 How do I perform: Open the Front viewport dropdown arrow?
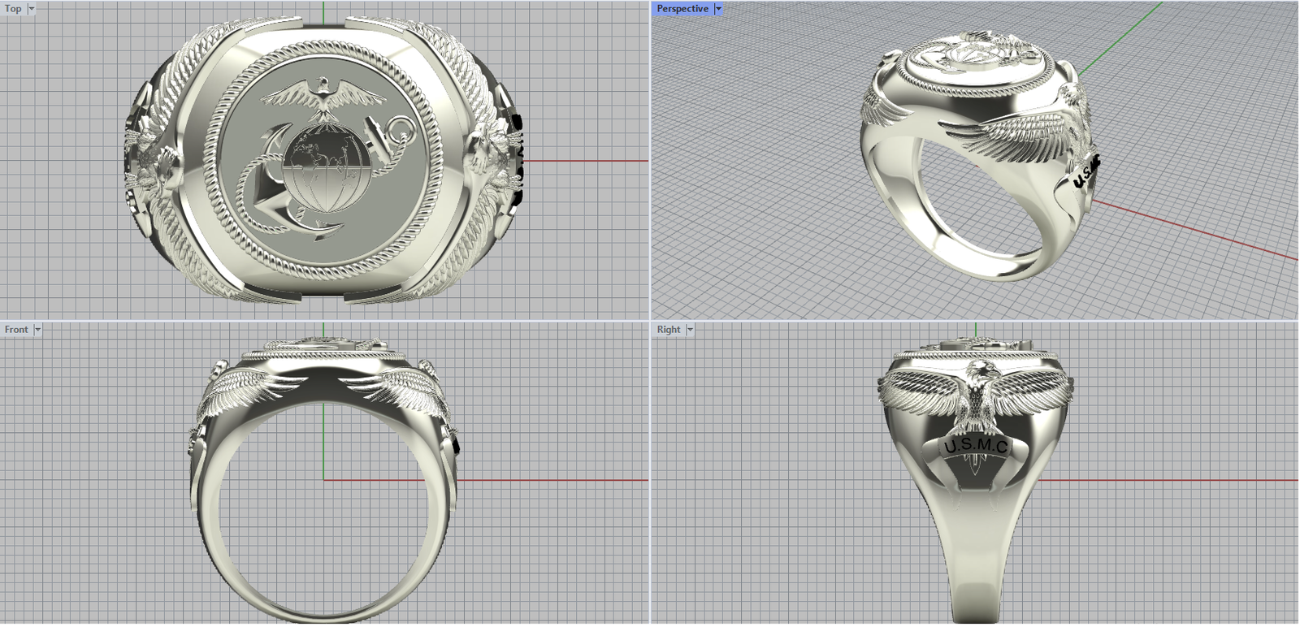tap(37, 330)
